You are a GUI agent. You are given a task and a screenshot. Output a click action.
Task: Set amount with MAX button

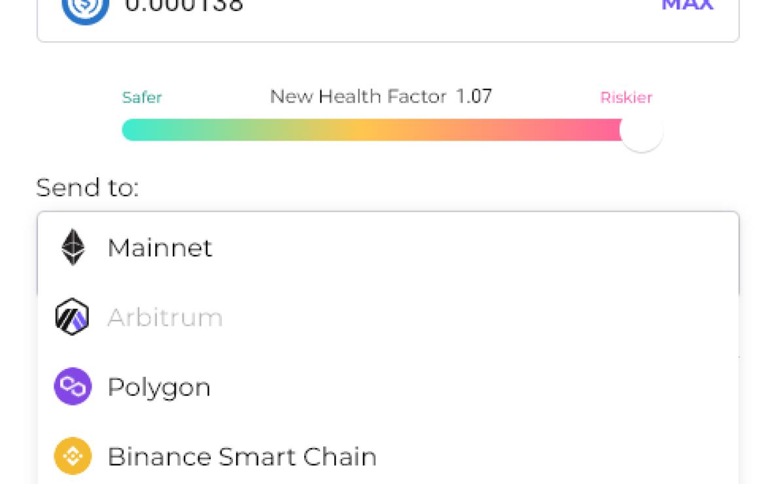click(688, 5)
